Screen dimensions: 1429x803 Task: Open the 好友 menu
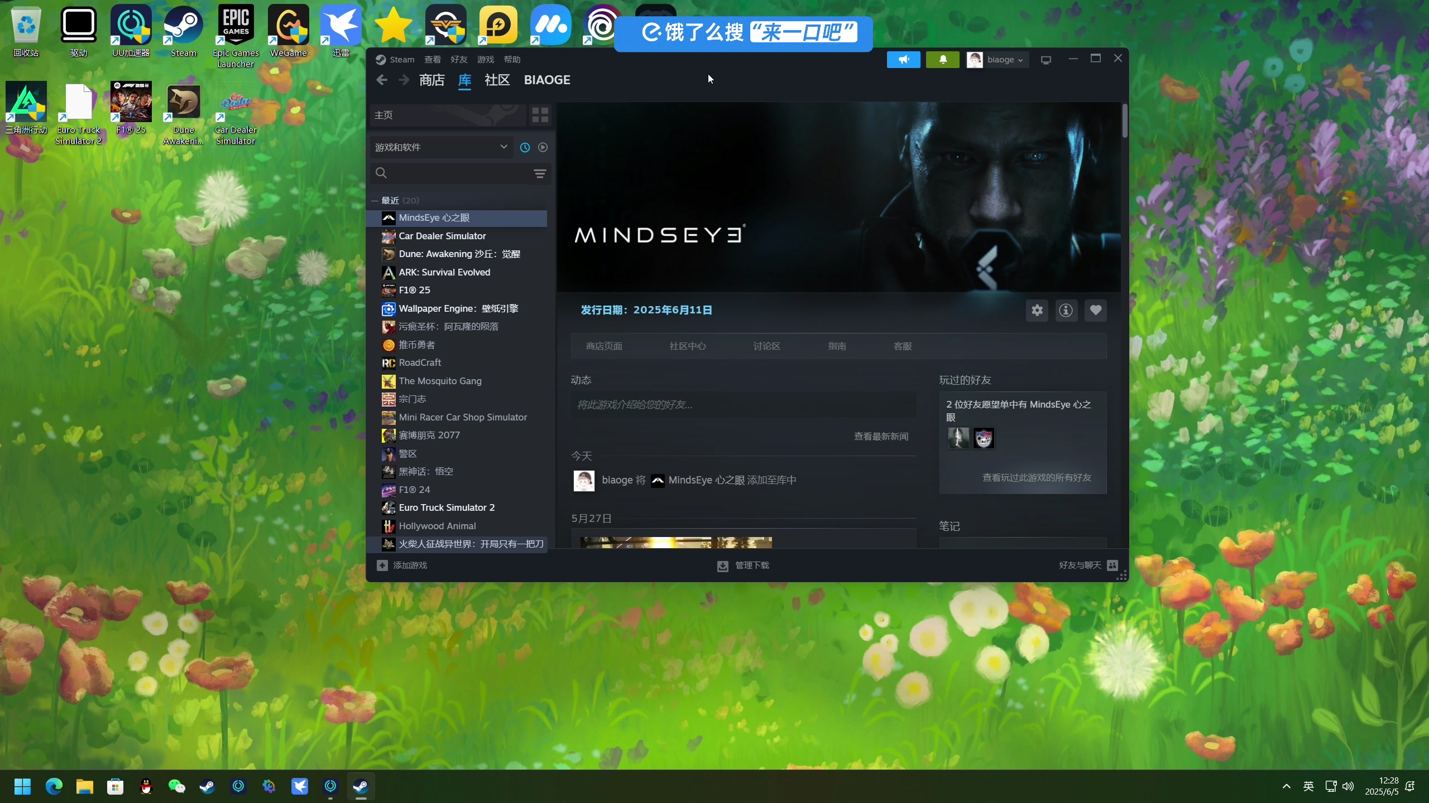pos(459,60)
